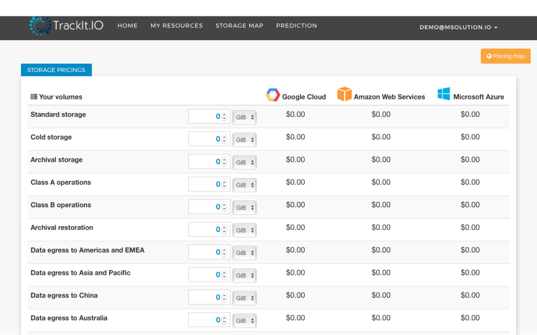The width and height of the screenshot is (537, 335).
Task: Click the Google Cloud column header text
Action: pyautogui.click(x=304, y=97)
